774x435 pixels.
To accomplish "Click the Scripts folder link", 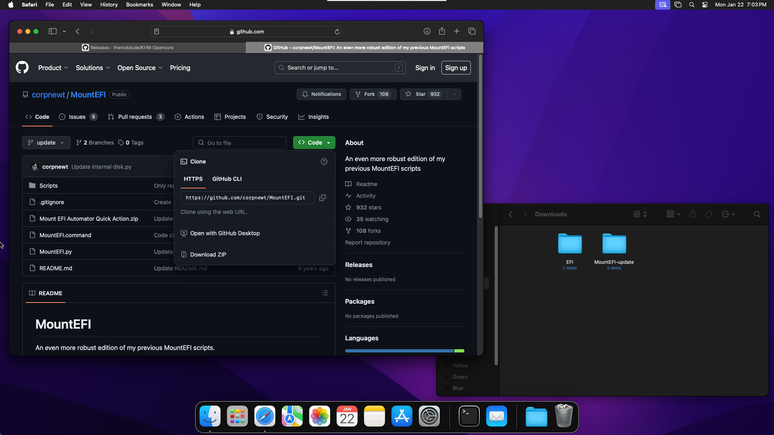I will (48, 185).
